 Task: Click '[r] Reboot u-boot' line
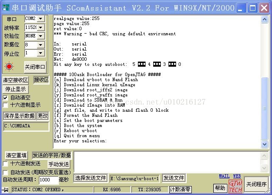(x=76, y=130)
